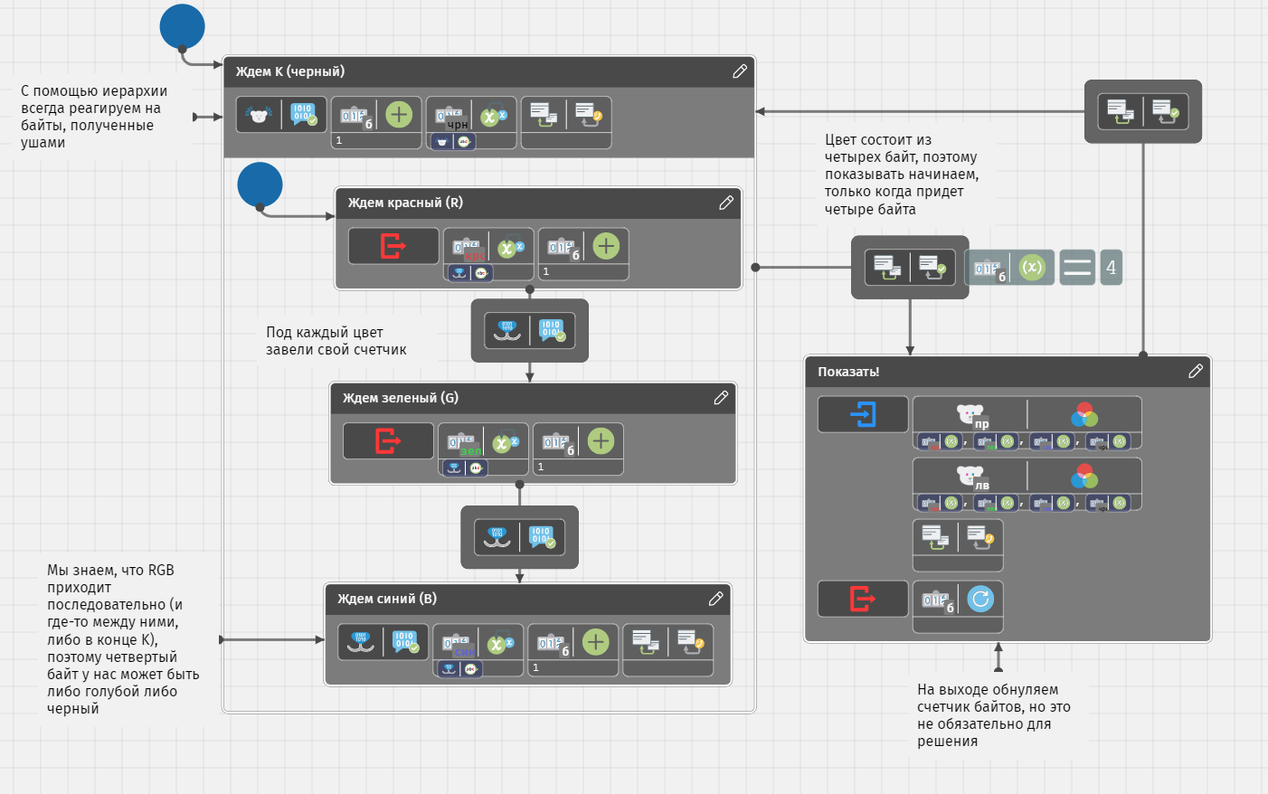Select inner initial blue circle above 'Ждем красный'

260,184
